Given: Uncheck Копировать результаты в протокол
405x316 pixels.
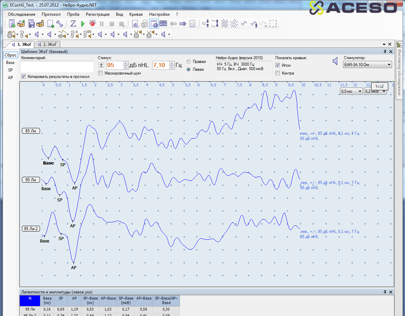Looking at the screenshot, I should [x=23, y=77].
